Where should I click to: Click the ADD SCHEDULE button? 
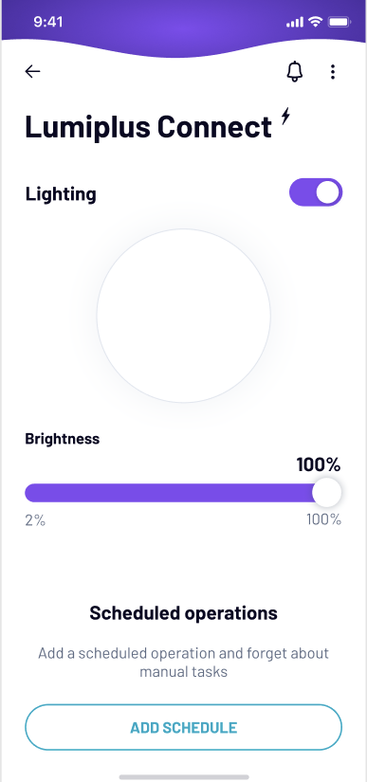tap(184, 727)
